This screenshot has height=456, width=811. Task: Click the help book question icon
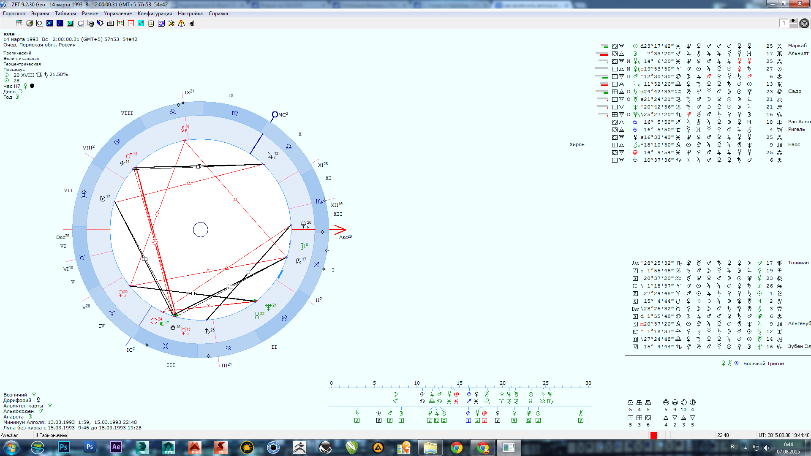(x=182, y=23)
